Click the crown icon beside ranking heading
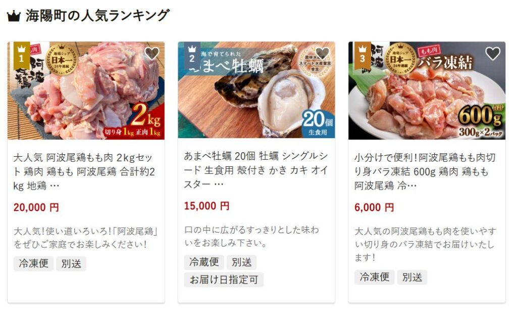The width and height of the screenshot is (517, 311). [14, 16]
